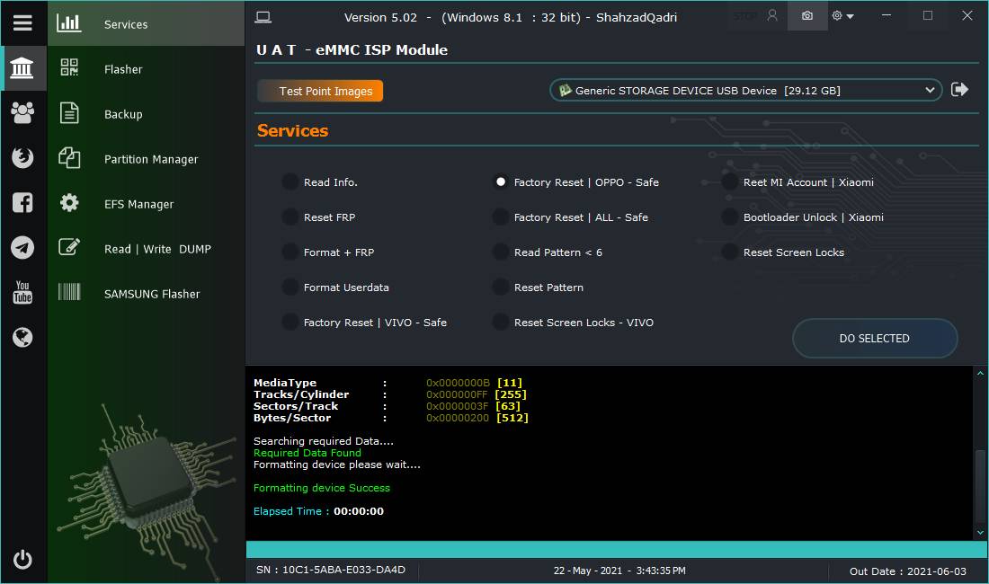Click the Backup document icon
The height and width of the screenshot is (584, 989).
point(69,113)
